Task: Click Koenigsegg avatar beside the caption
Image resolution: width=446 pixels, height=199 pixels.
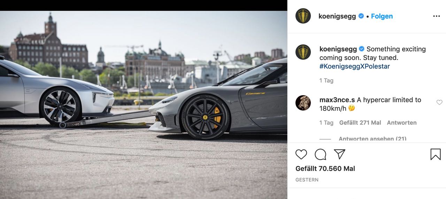Action: (x=303, y=52)
